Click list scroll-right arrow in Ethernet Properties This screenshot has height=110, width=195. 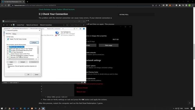click(36, 59)
